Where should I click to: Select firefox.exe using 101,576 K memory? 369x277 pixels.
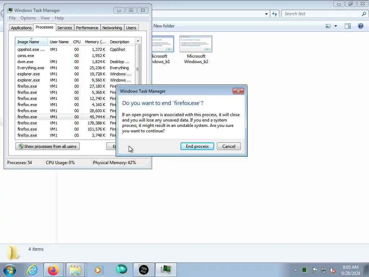[x=66, y=129]
